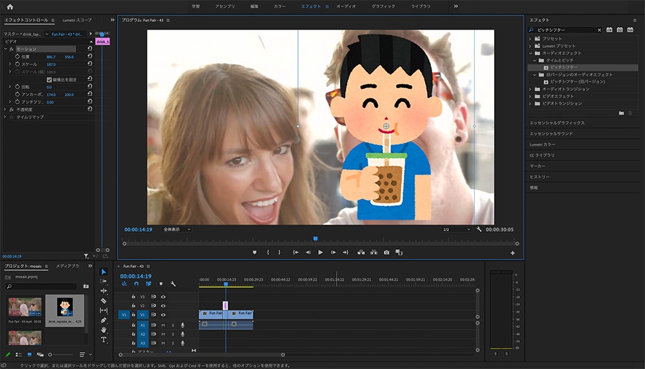Enable the stopwatch animation for スケール

[17, 64]
